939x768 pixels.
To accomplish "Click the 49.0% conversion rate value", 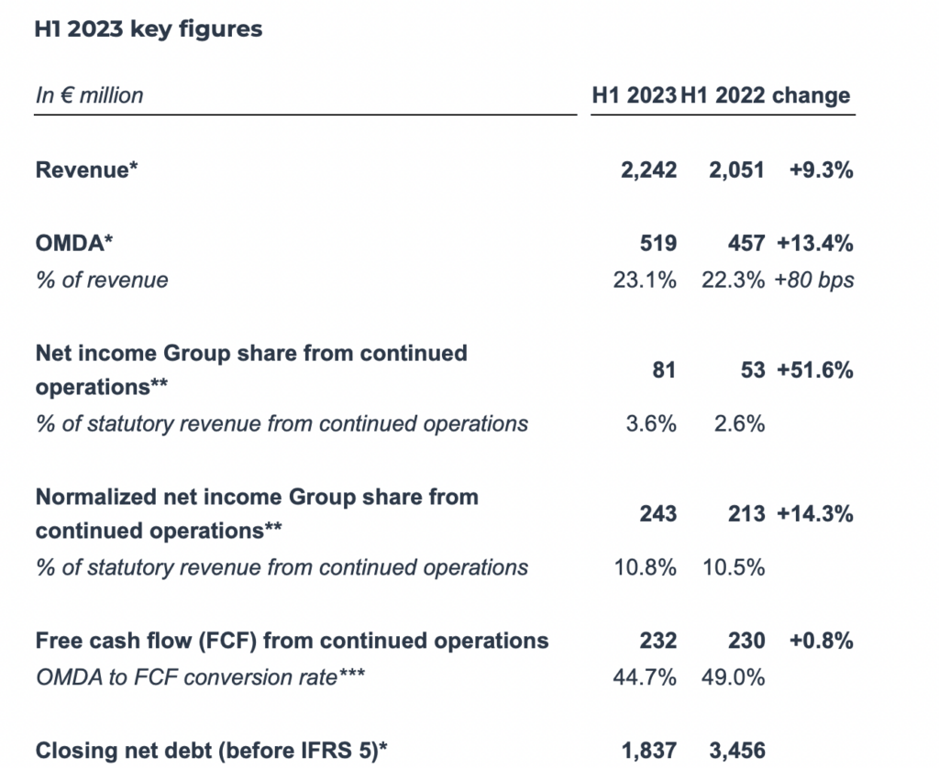I will (x=734, y=677).
